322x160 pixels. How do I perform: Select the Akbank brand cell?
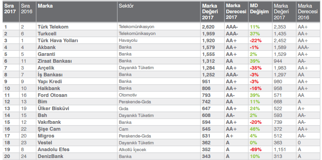point(47,47)
